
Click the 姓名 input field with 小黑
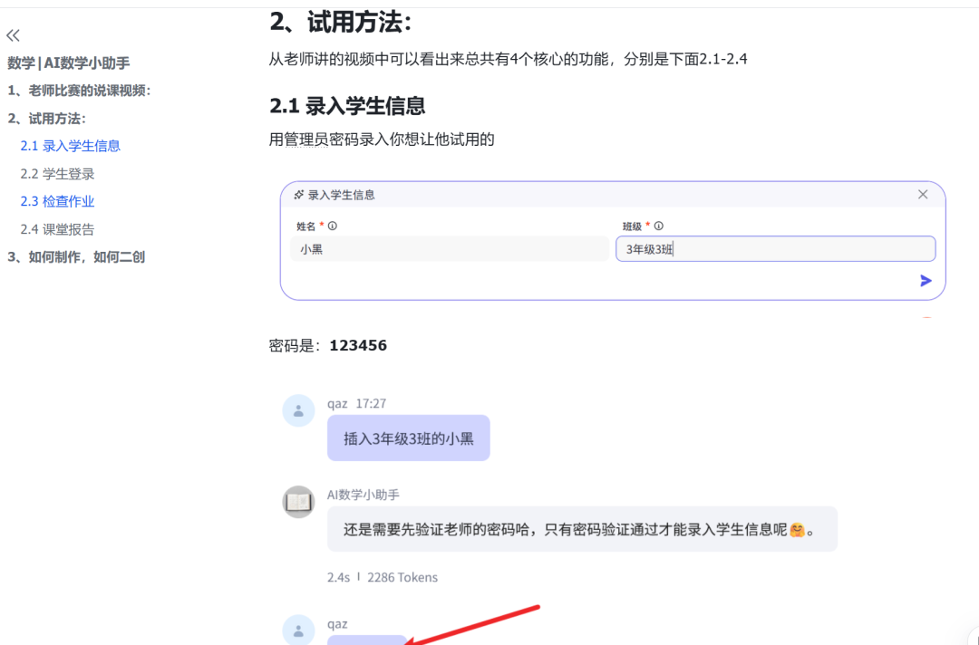click(450, 249)
